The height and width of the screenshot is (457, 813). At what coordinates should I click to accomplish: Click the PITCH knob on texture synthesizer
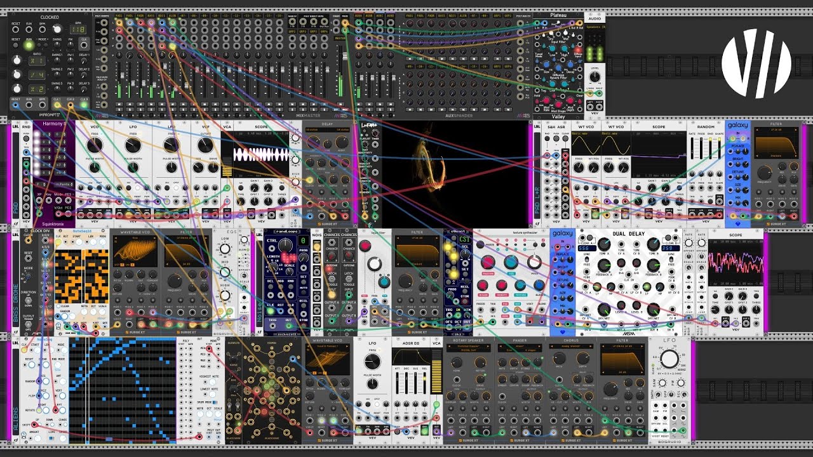[535, 262]
